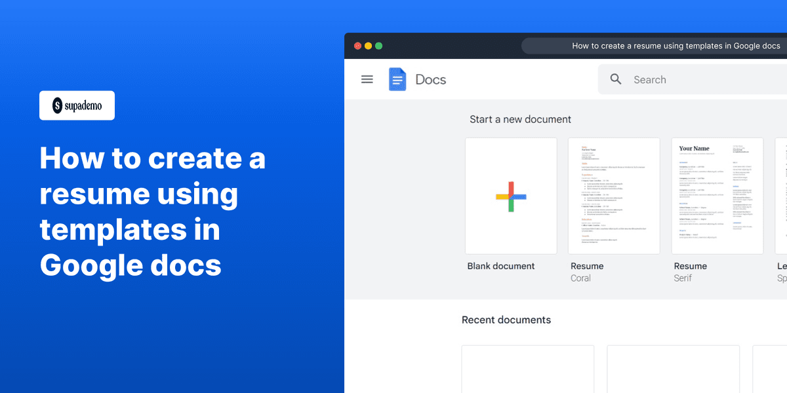The width and height of the screenshot is (787, 393).
Task: Click the yellow minimize traffic-light icon
Action: pyautogui.click(x=368, y=46)
